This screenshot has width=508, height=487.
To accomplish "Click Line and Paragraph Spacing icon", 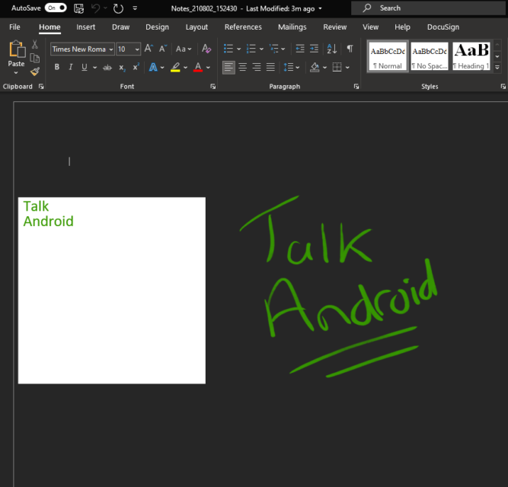I will pyautogui.click(x=289, y=67).
